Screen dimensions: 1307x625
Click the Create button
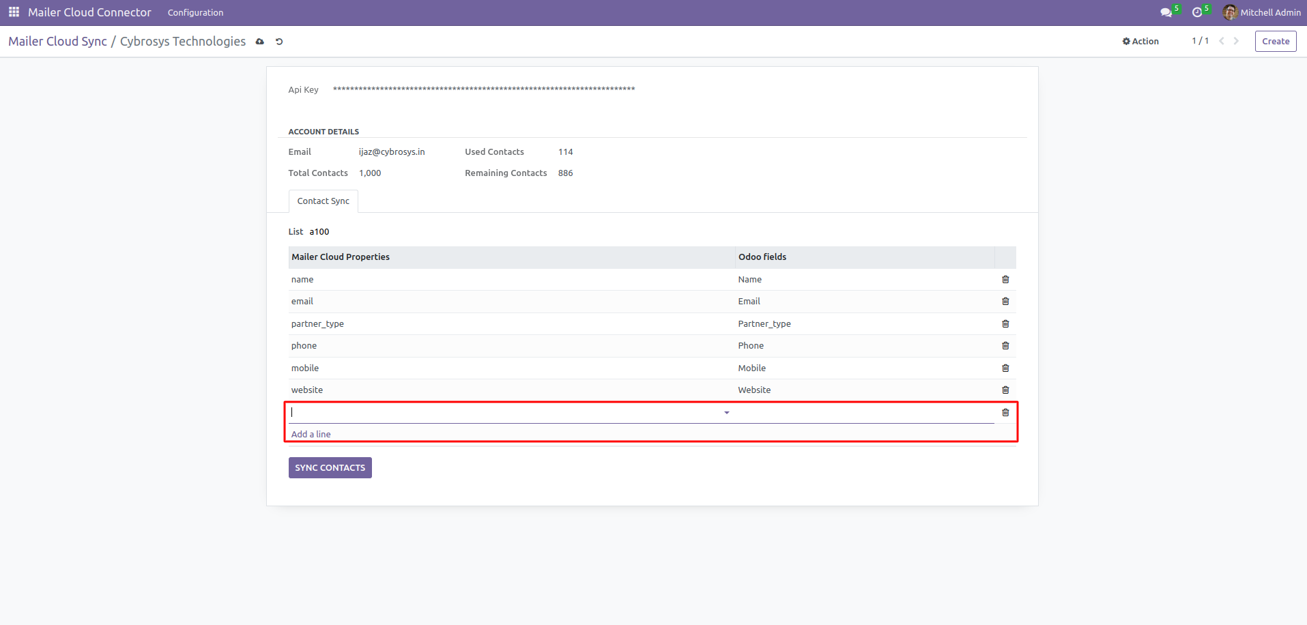click(1275, 41)
